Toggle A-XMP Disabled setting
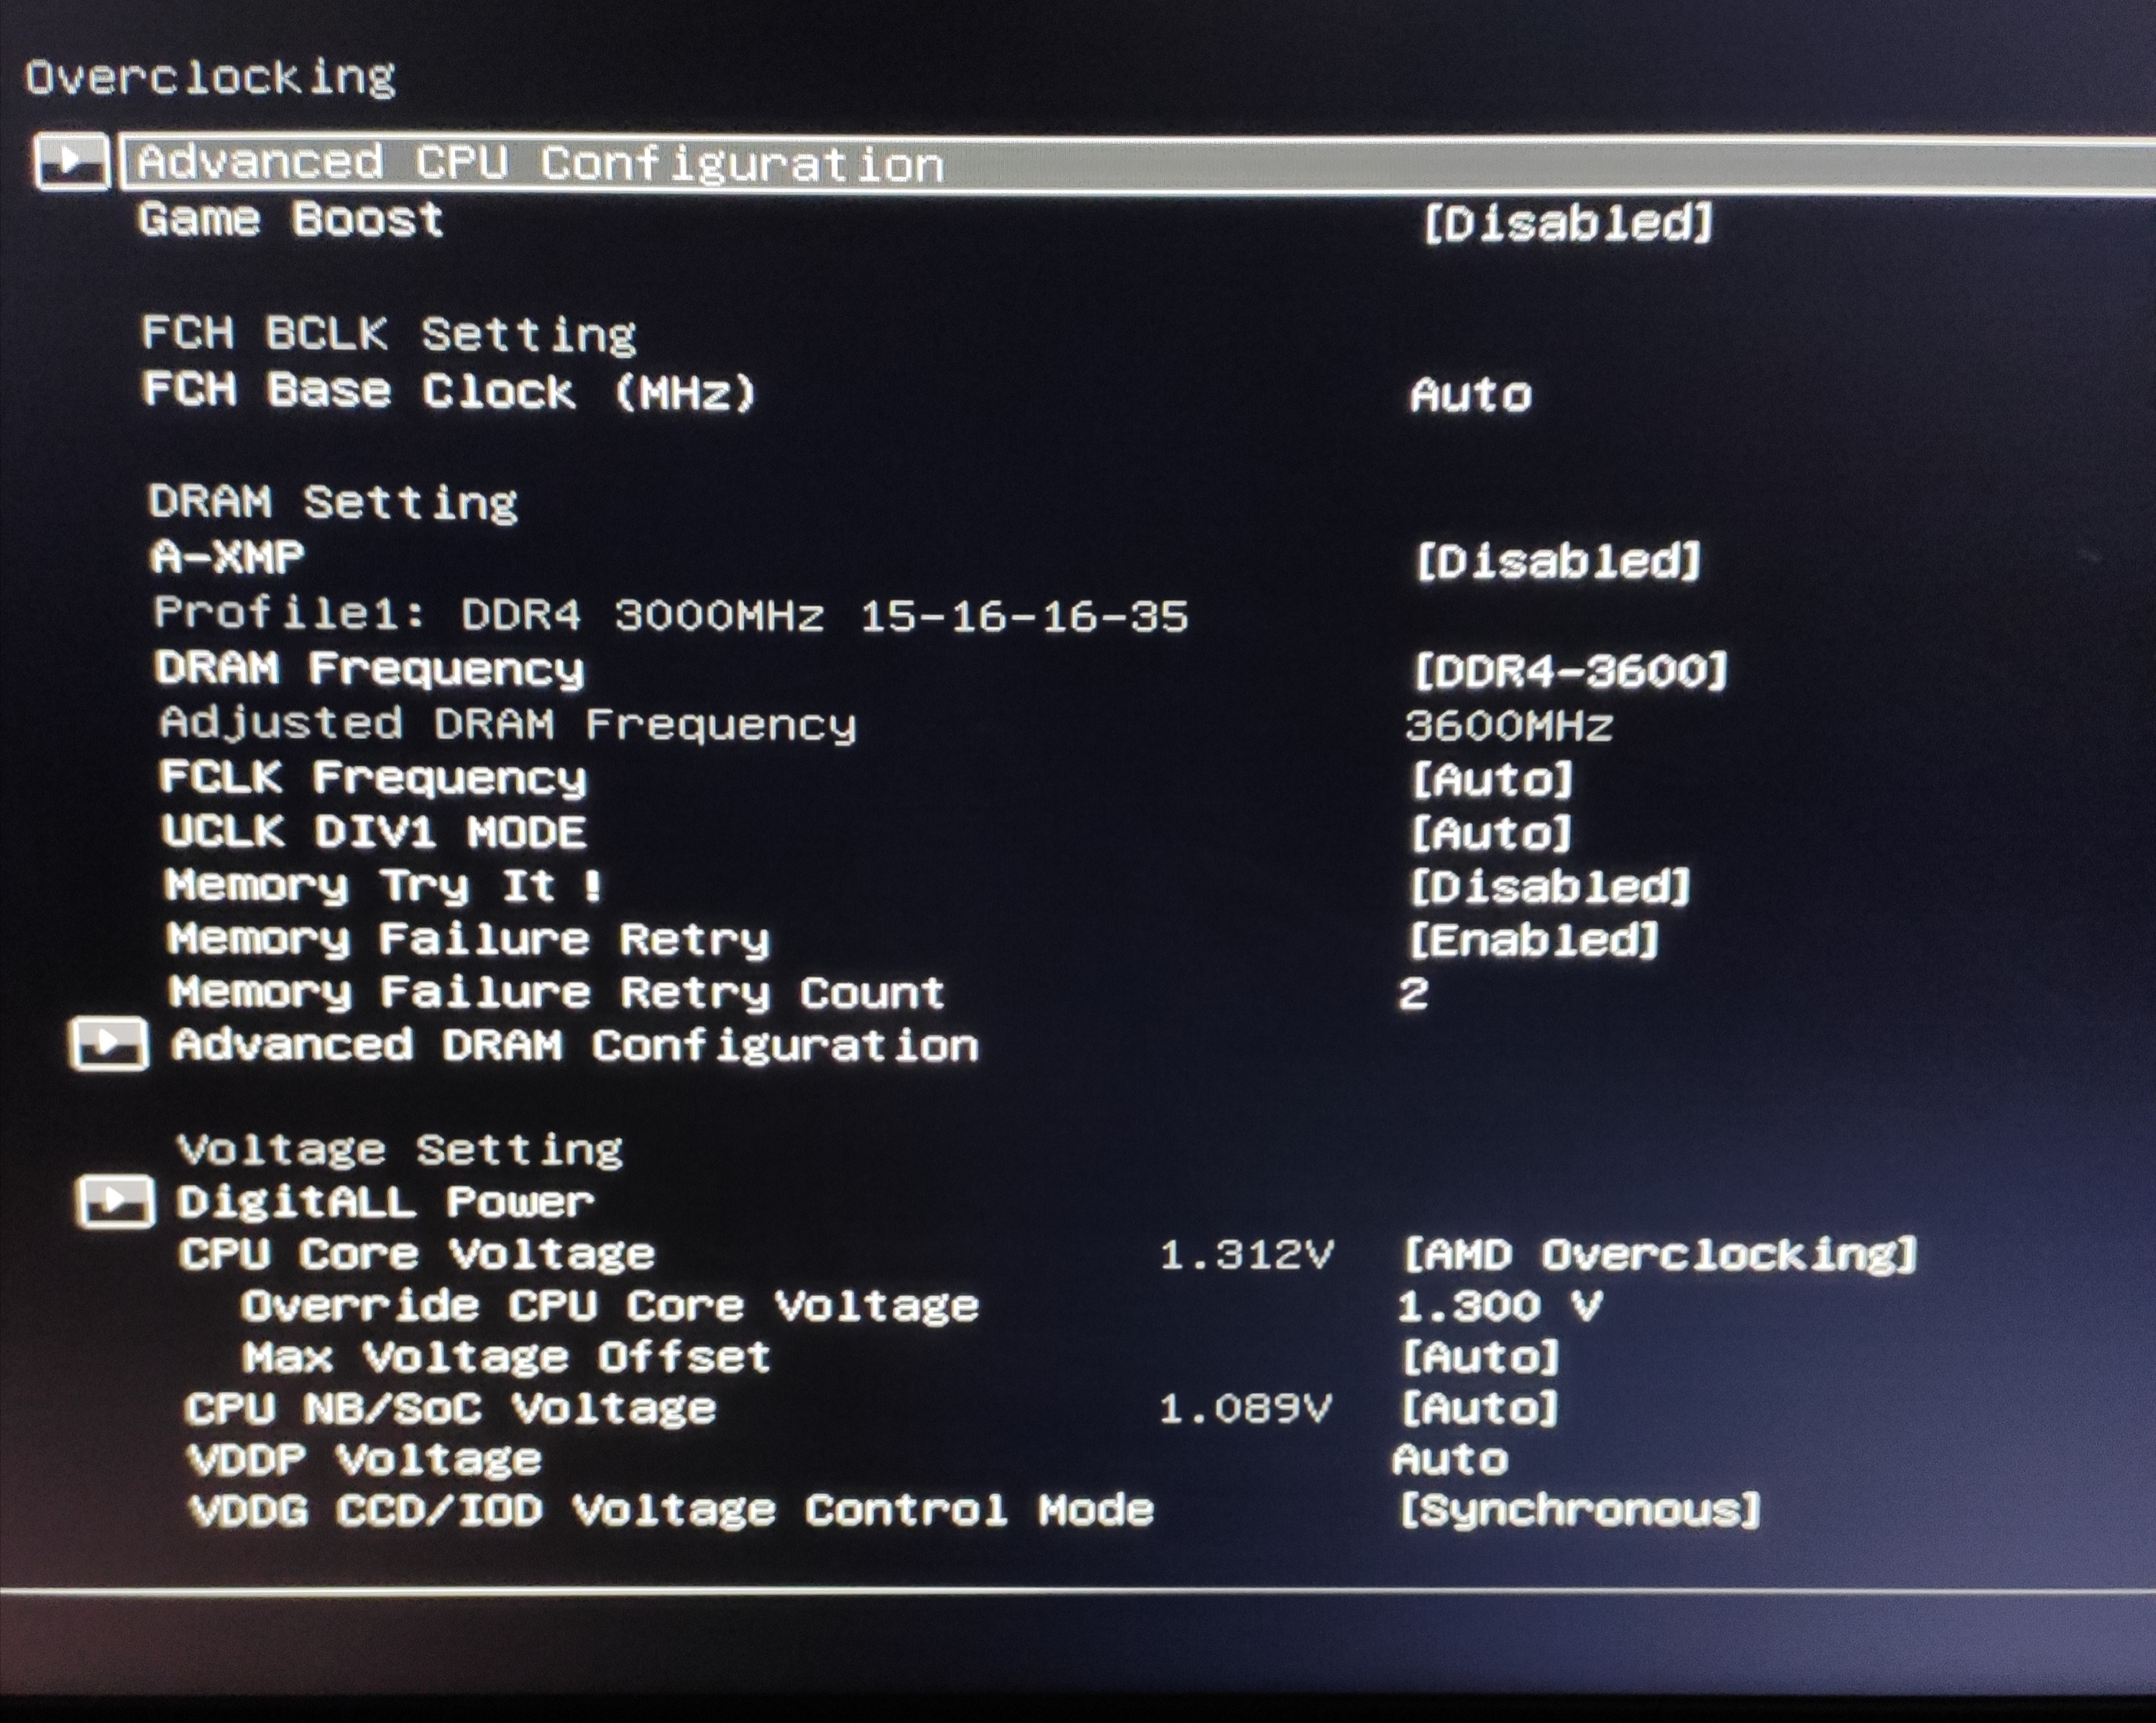The height and width of the screenshot is (1723, 2156). point(1557,562)
